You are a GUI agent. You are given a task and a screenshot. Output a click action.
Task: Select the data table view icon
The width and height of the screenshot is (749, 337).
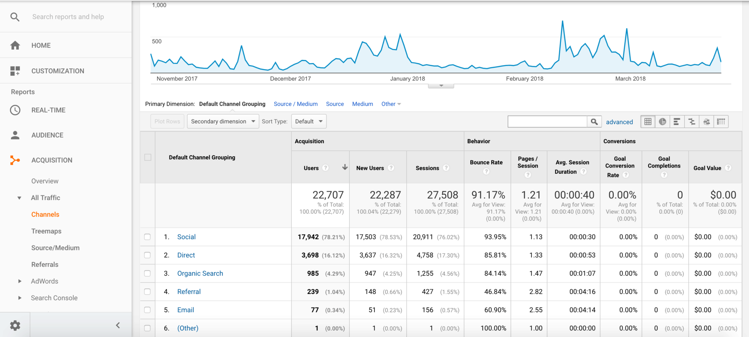pos(648,122)
